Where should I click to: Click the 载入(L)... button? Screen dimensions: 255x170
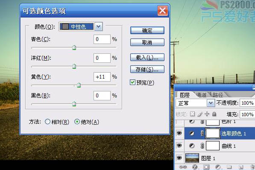pyautogui.click(x=147, y=57)
